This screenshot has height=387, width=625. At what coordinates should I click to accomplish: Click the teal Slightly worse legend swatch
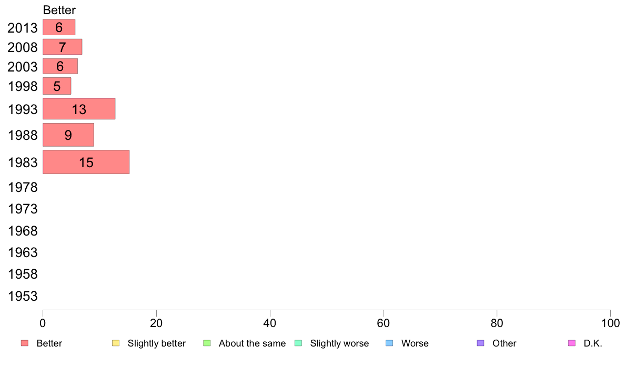(298, 343)
